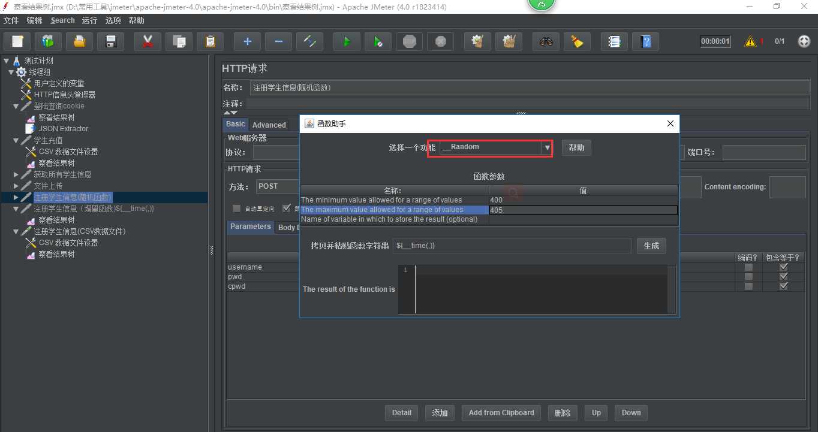Click the Down button

pos(631,413)
